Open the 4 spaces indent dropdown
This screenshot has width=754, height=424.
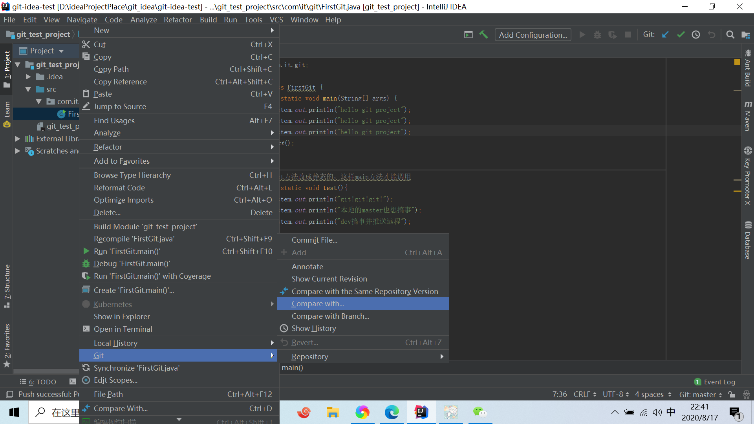pyautogui.click(x=653, y=394)
